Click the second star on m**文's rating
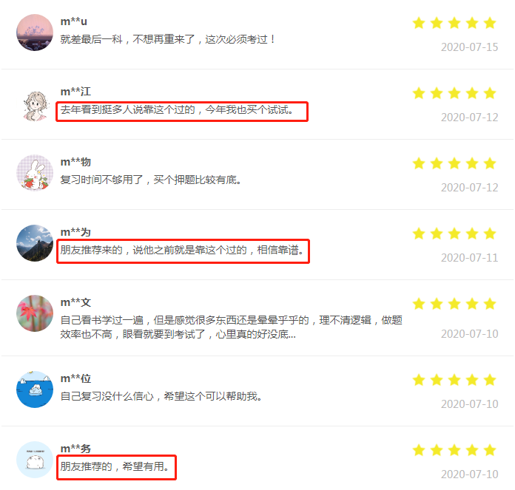Screen dimensions: 515x490 coord(437,304)
